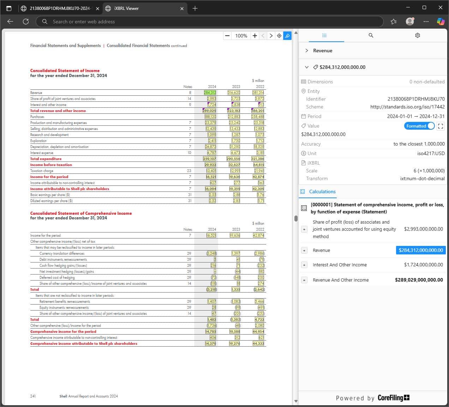This screenshot has width=449, height=407.
Task: Click 2022 Income attributable to shareholders 42,309
Action: pyautogui.click(x=258, y=189)
